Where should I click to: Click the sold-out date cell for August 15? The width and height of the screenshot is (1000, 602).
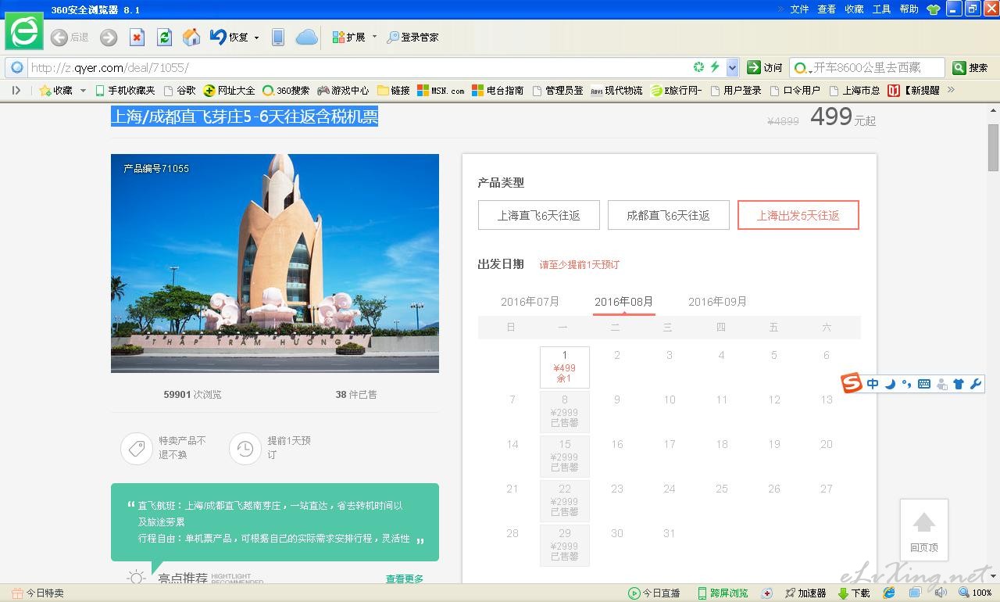click(x=565, y=457)
